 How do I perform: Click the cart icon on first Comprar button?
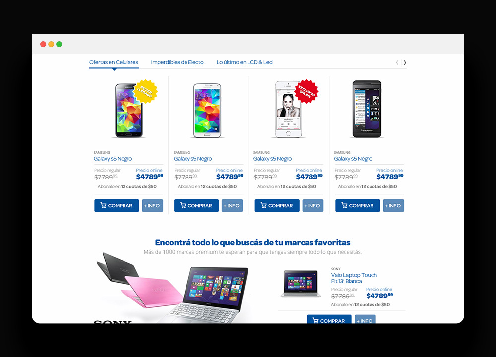point(103,205)
